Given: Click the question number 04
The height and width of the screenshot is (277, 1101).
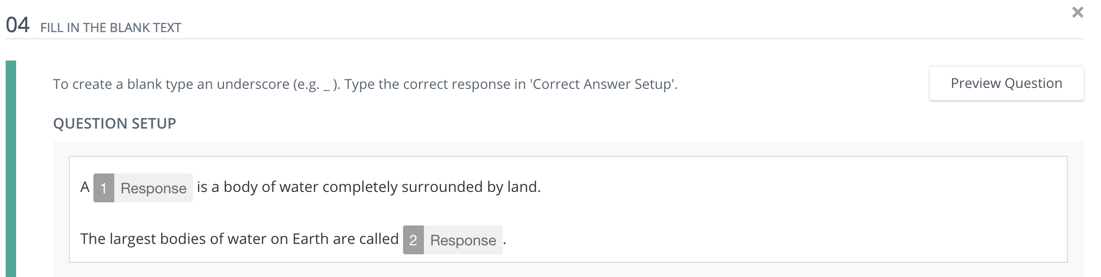Looking at the screenshot, I should click(x=18, y=25).
